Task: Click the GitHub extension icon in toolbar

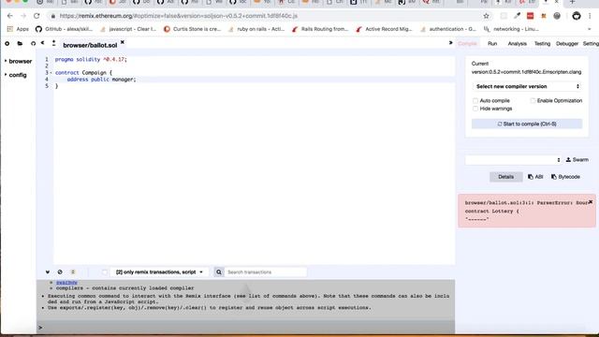Action: tap(577, 16)
